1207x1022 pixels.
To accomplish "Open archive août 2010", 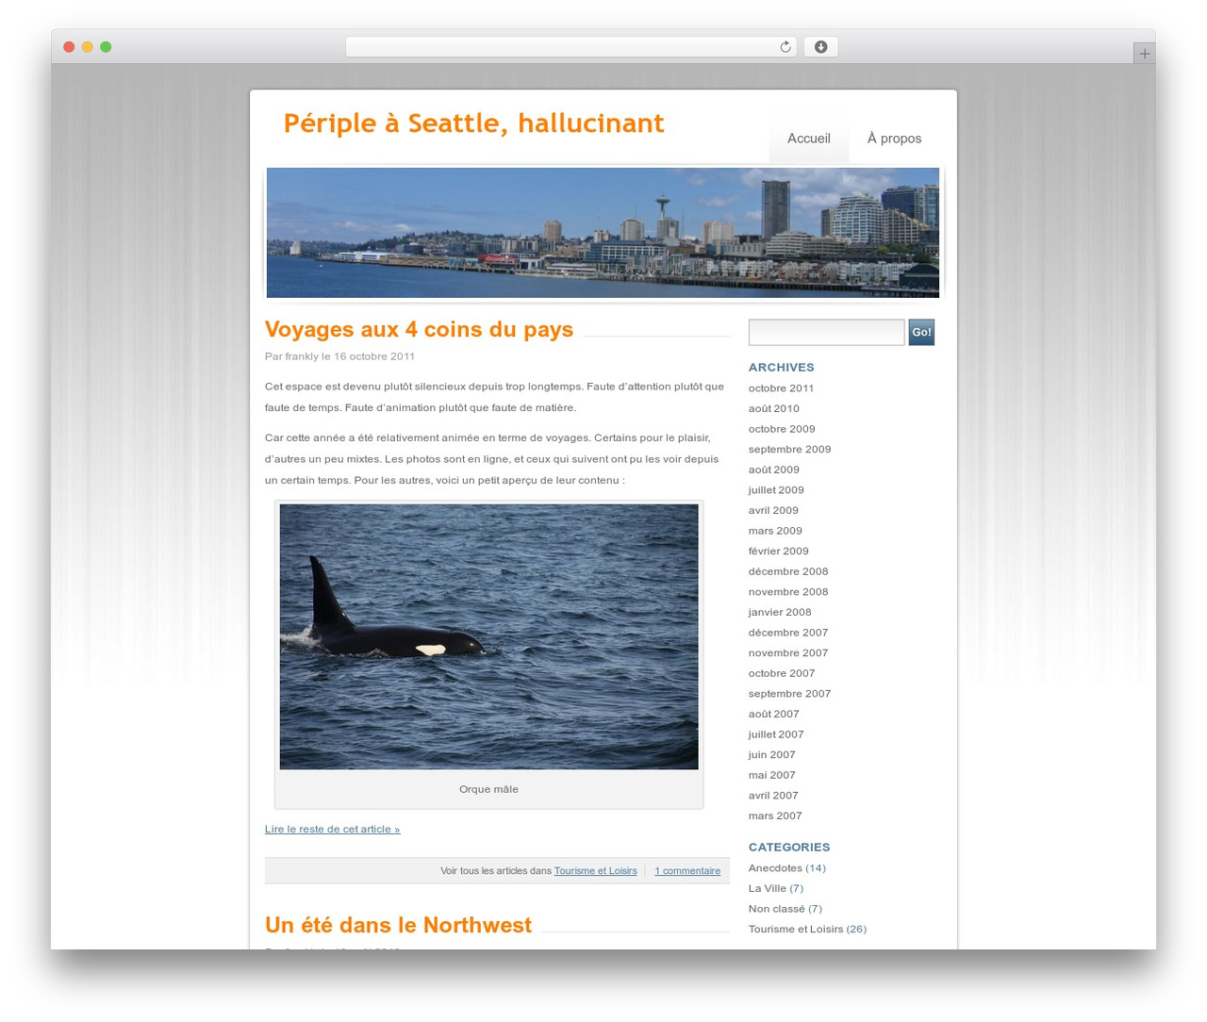I will click(773, 408).
